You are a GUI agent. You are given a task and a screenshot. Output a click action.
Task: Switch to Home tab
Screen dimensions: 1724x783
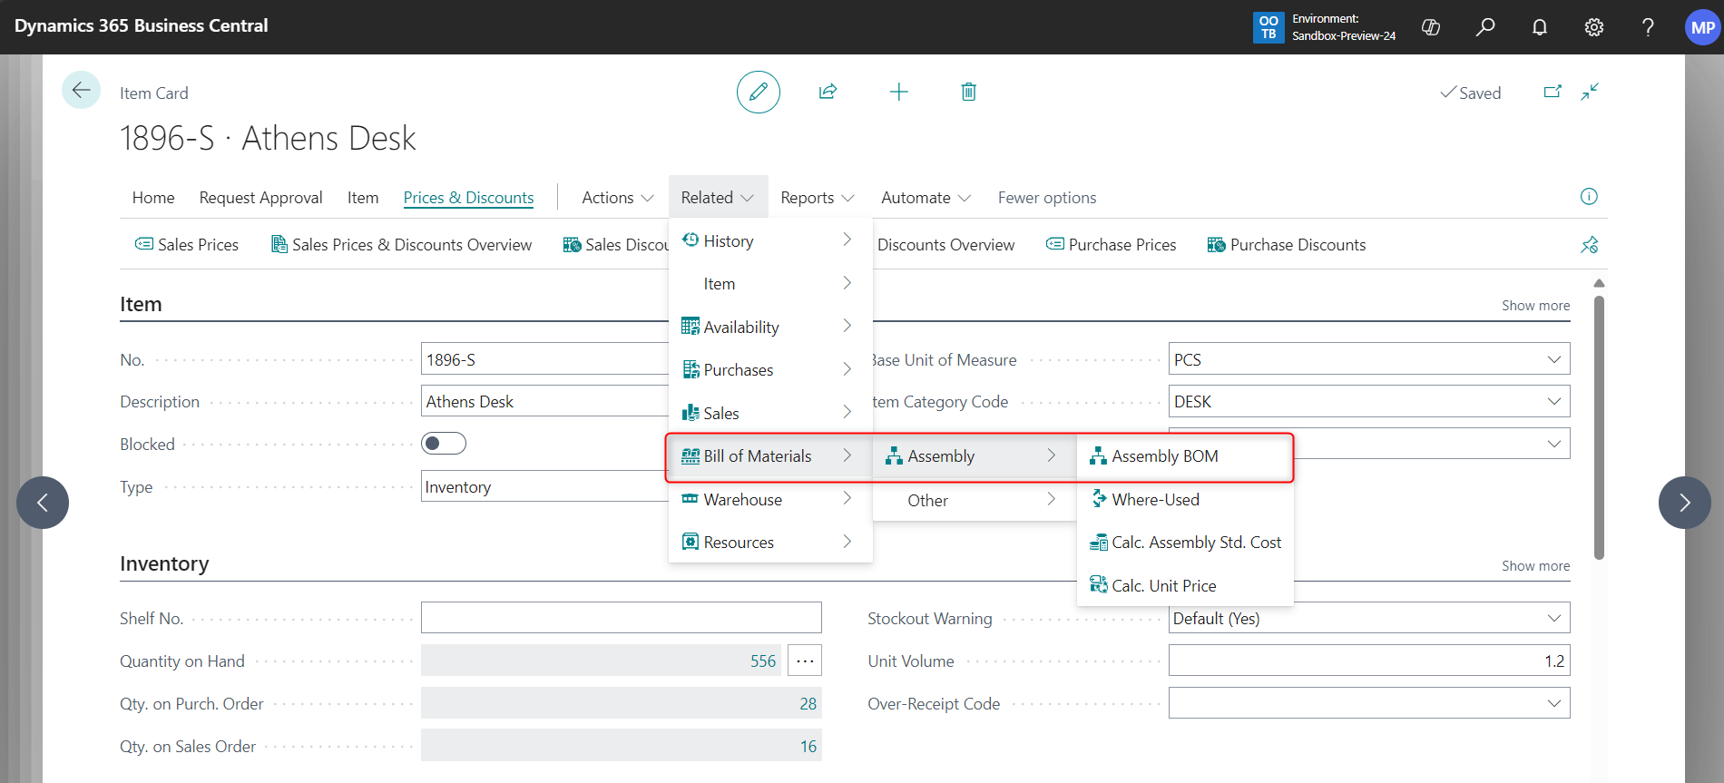click(x=153, y=198)
